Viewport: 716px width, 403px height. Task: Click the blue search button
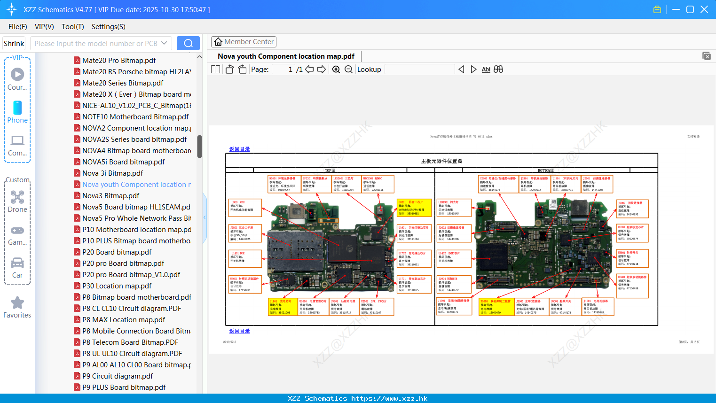[x=188, y=43]
